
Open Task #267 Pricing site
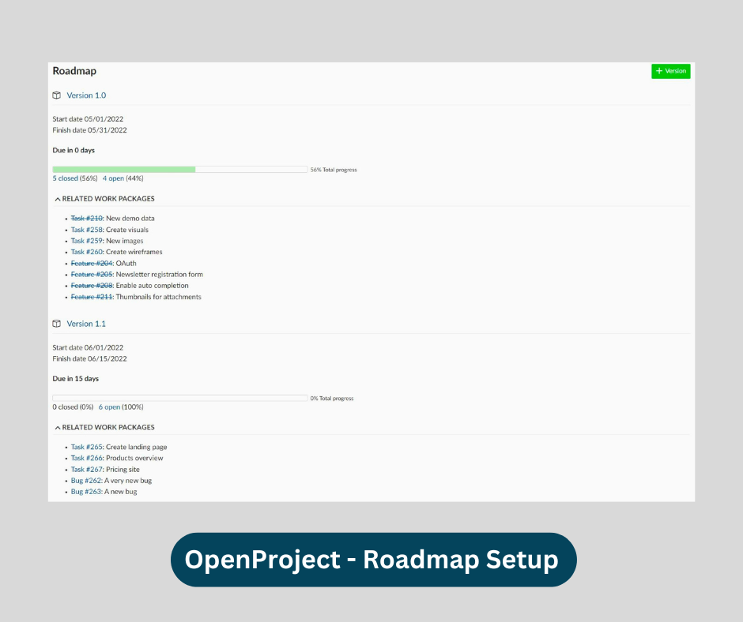[x=85, y=469]
